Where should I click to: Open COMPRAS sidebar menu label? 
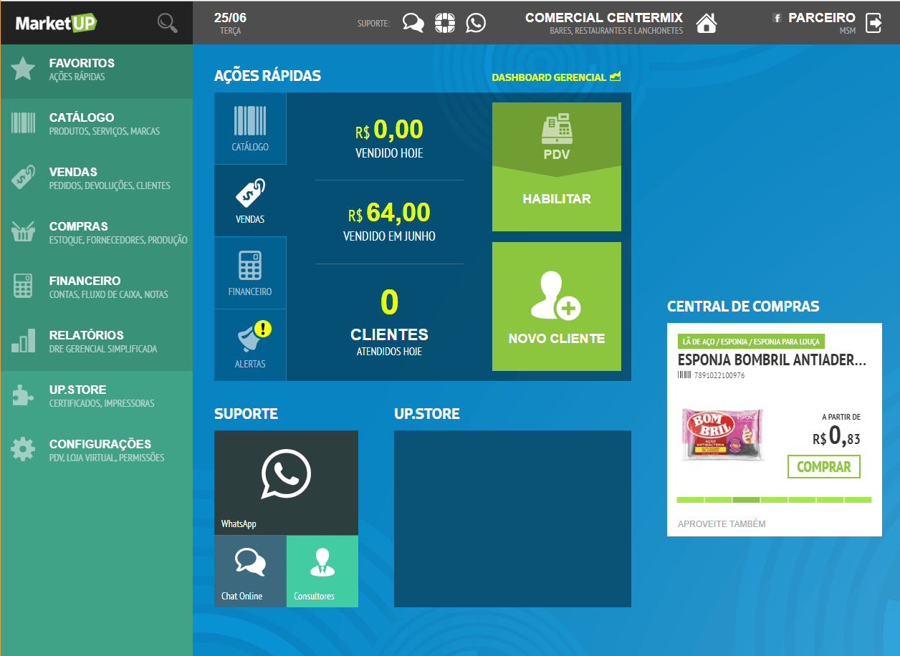(79, 226)
